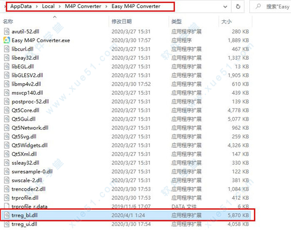Select the file name trreg_ui.dll
Screen dimensions: 291x230
coord(24,224)
